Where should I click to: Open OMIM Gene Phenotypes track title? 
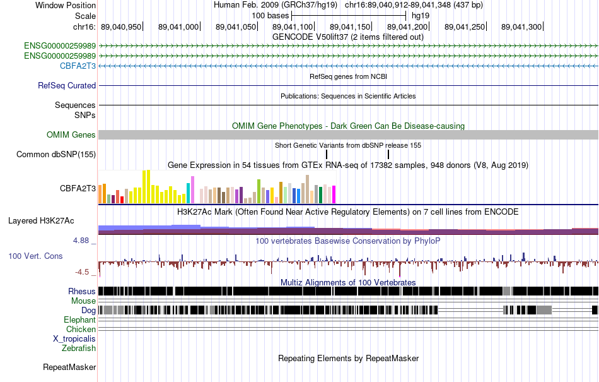click(x=348, y=126)
